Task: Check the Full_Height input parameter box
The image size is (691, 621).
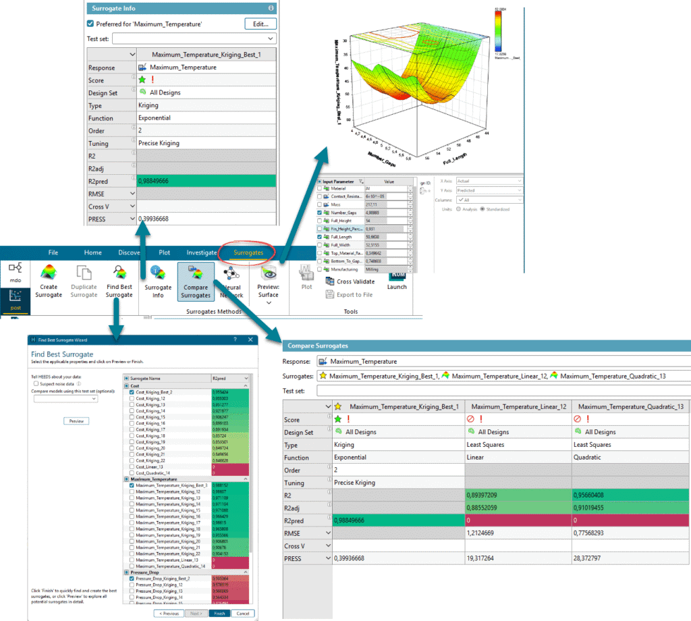Action: click(320, 221)
